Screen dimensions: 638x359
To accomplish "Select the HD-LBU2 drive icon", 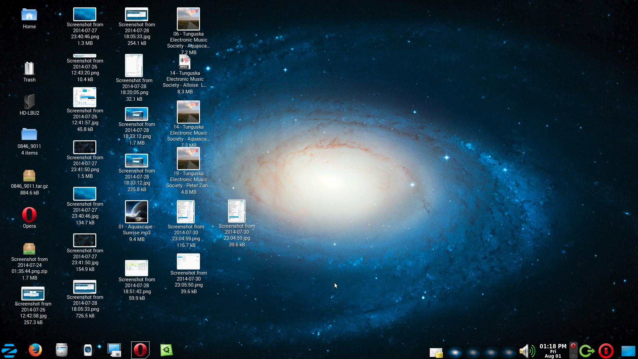I will 29,101.
